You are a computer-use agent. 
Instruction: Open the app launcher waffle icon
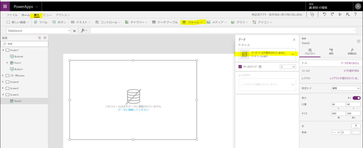tap(5, 6)
